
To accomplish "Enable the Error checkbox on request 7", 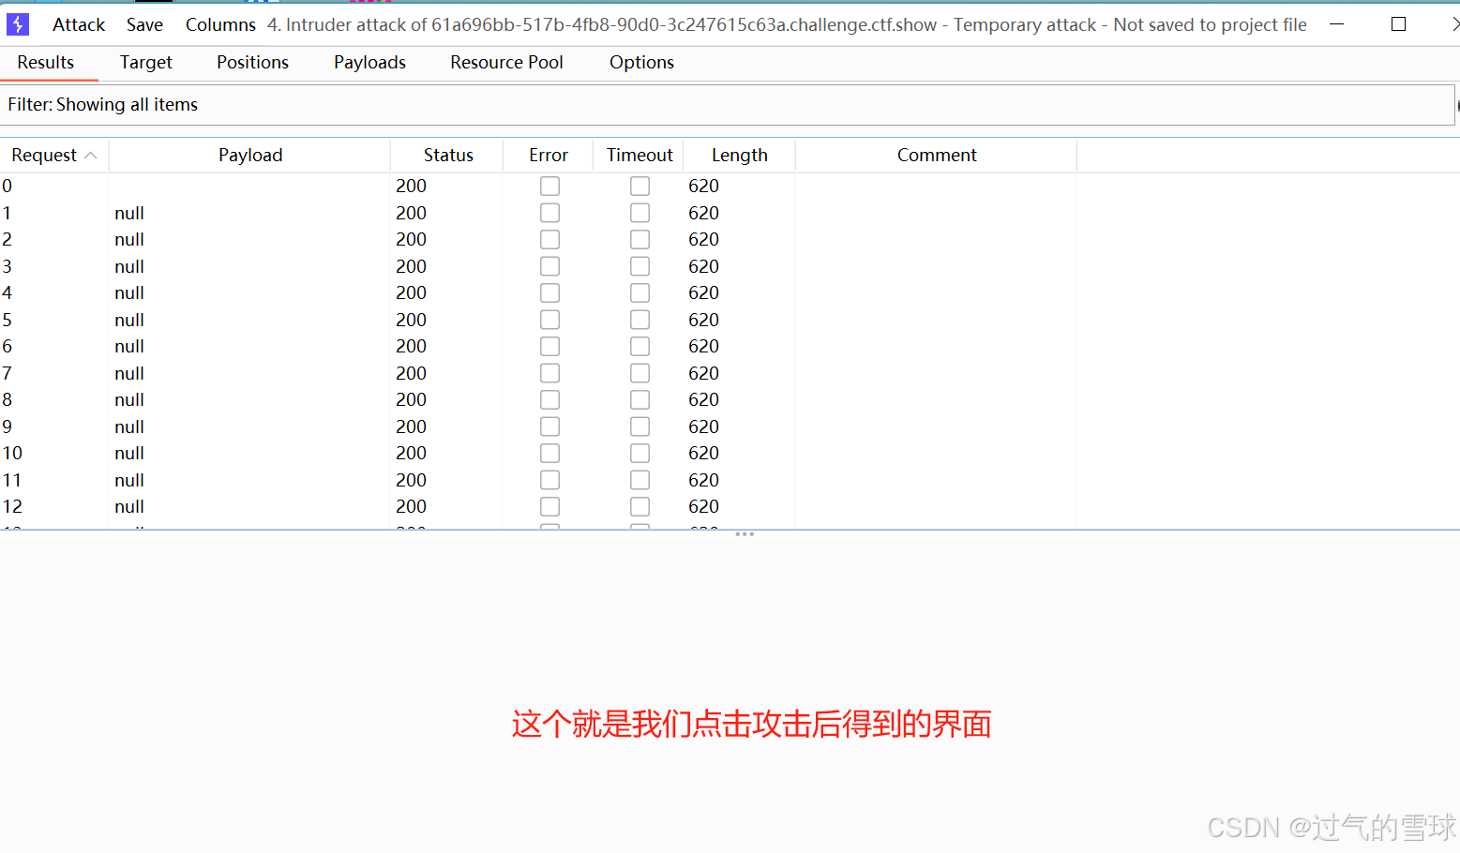I will pyautogui.click(x=549, y=372).
